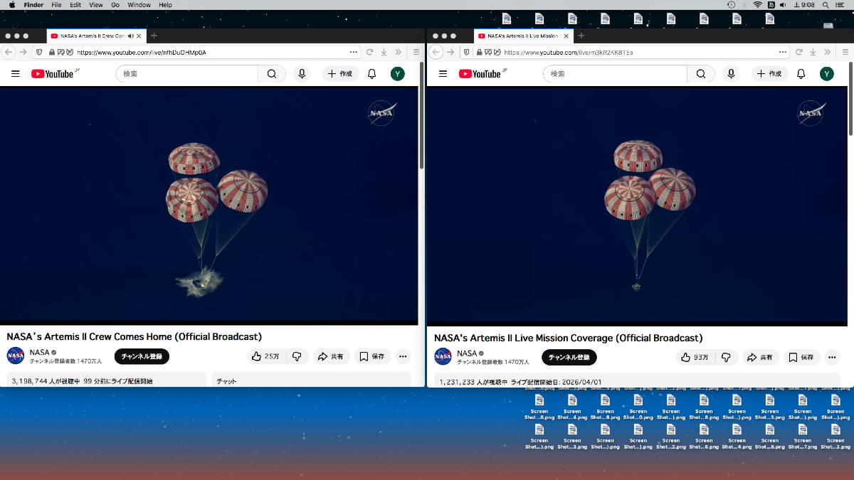Open NASA channel avatar under Crew Comes Home video

16,356
